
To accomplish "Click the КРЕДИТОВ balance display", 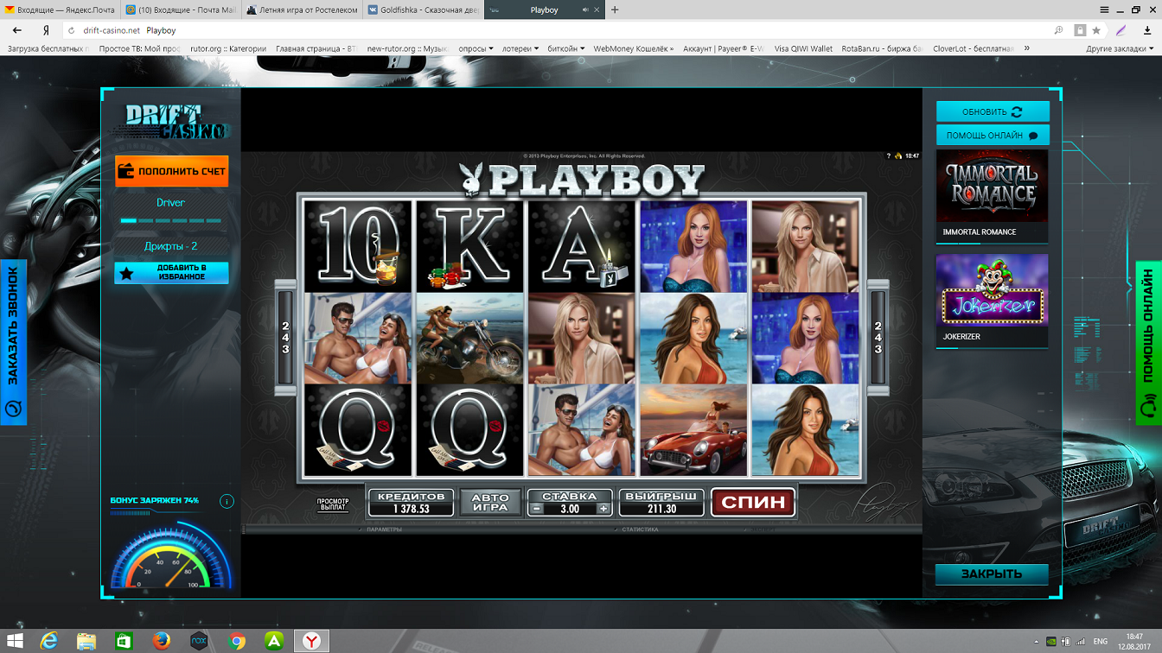I will tap(411, 503).
